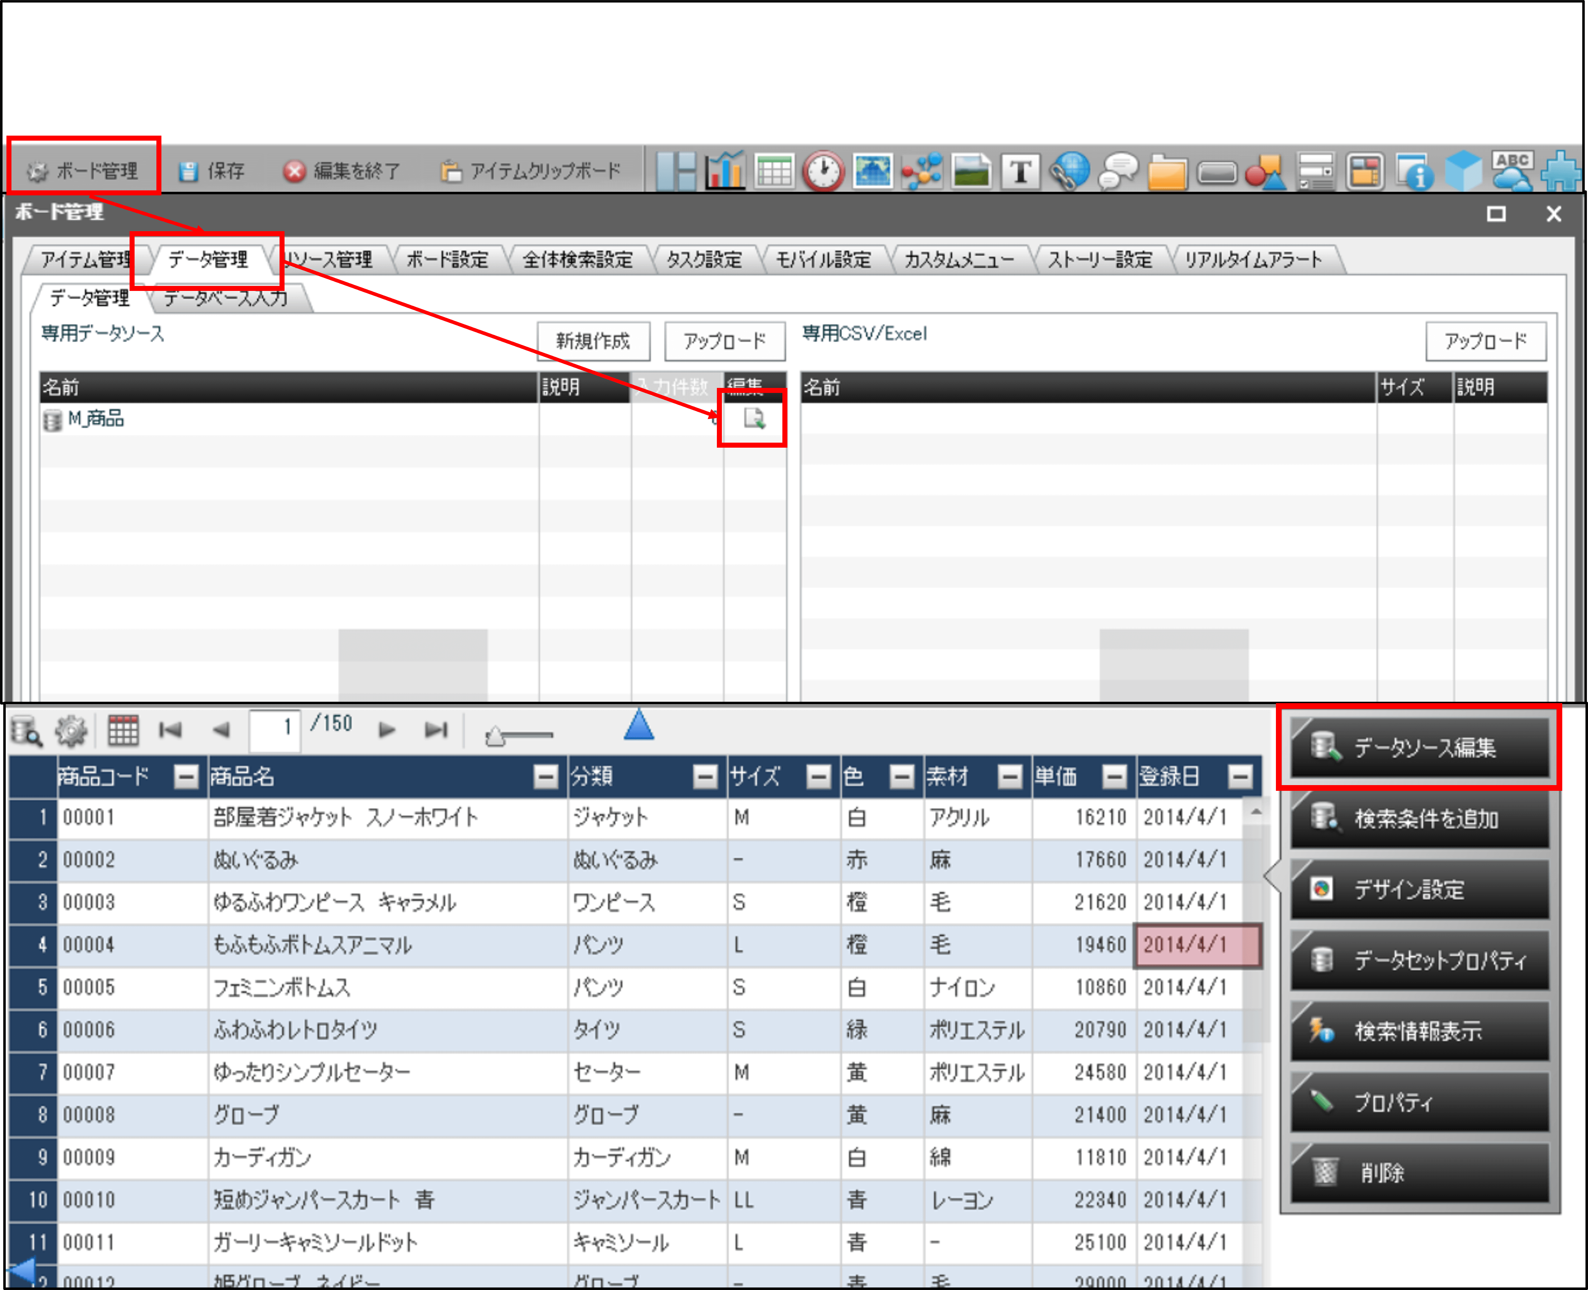Image resolution: width=1588 pixels, height=1290 pixels.
Task: Switch to the データ管理 tab
Action: pyautogui.click(x=208, y=259)
